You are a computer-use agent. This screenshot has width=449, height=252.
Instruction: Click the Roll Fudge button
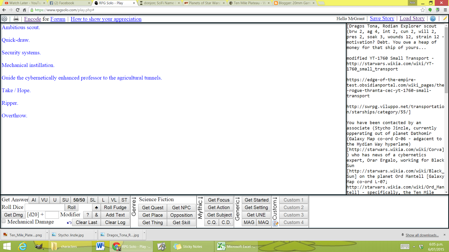point(115,207)
